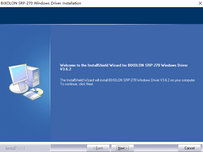The width and height of the screenshot is (203, 152).
Task: Click the 'BIXOLON SRP-270 Windows Driver Installation' title
Action: pos(41,3)
